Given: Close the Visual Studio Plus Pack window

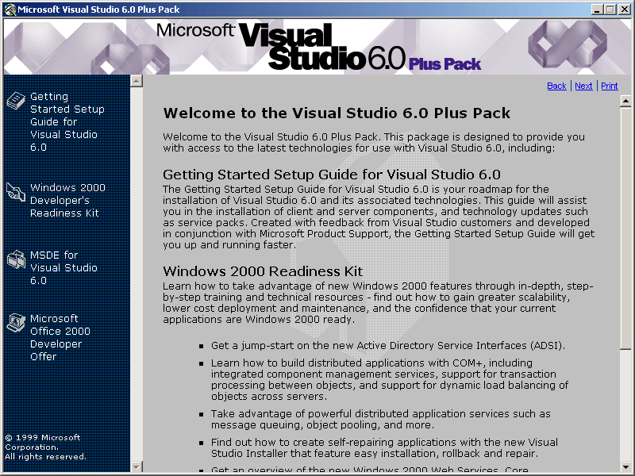Looking at the screenshot, I should click(x=625, y=10).
